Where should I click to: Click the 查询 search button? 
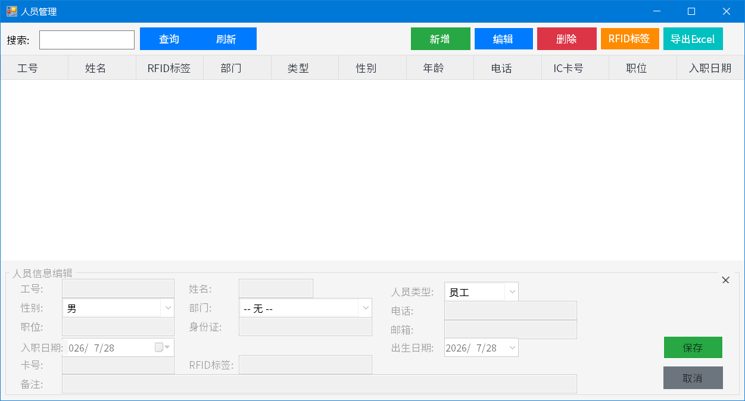tap(169, 39)
